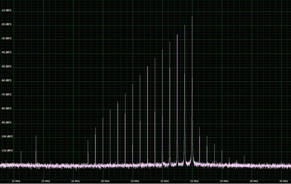Image resolution: width=291 pixels, height=184 pixels.
Task: Click the 30 MHz frequency label
Action: coord(135,181)
